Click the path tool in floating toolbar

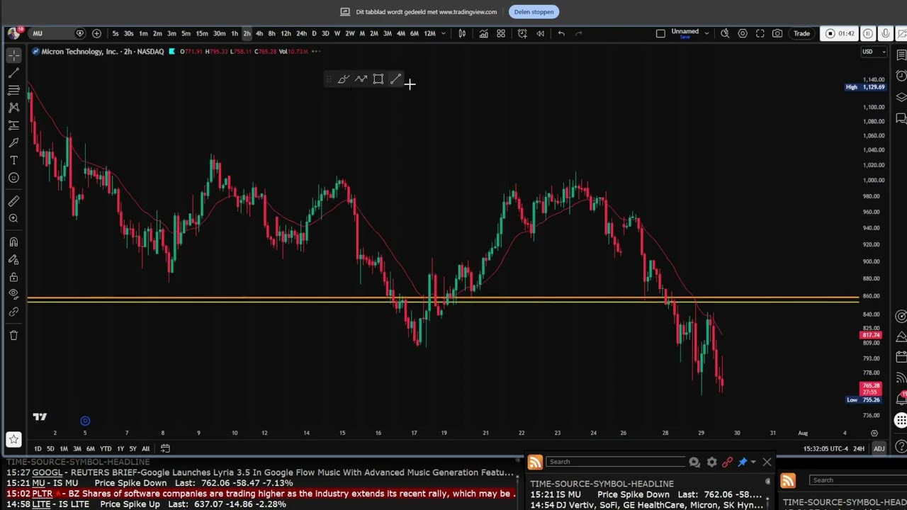(361, 79)
